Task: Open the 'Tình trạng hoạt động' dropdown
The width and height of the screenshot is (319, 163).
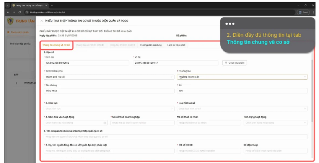Action: [276, 123]
